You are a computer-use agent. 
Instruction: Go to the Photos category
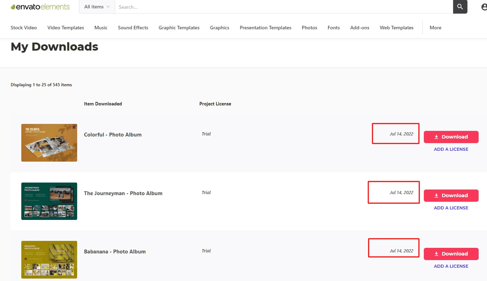click(x=310, y=28)
